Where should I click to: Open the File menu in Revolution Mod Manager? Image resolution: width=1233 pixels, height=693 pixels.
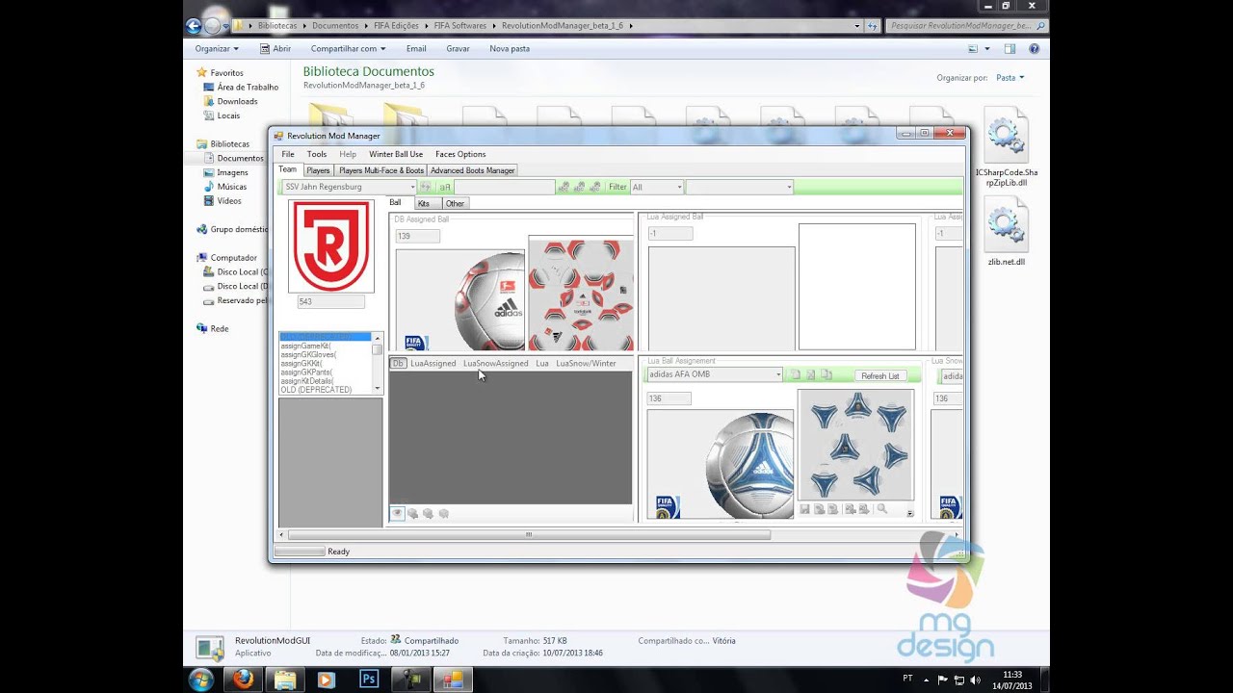point(288,154)
